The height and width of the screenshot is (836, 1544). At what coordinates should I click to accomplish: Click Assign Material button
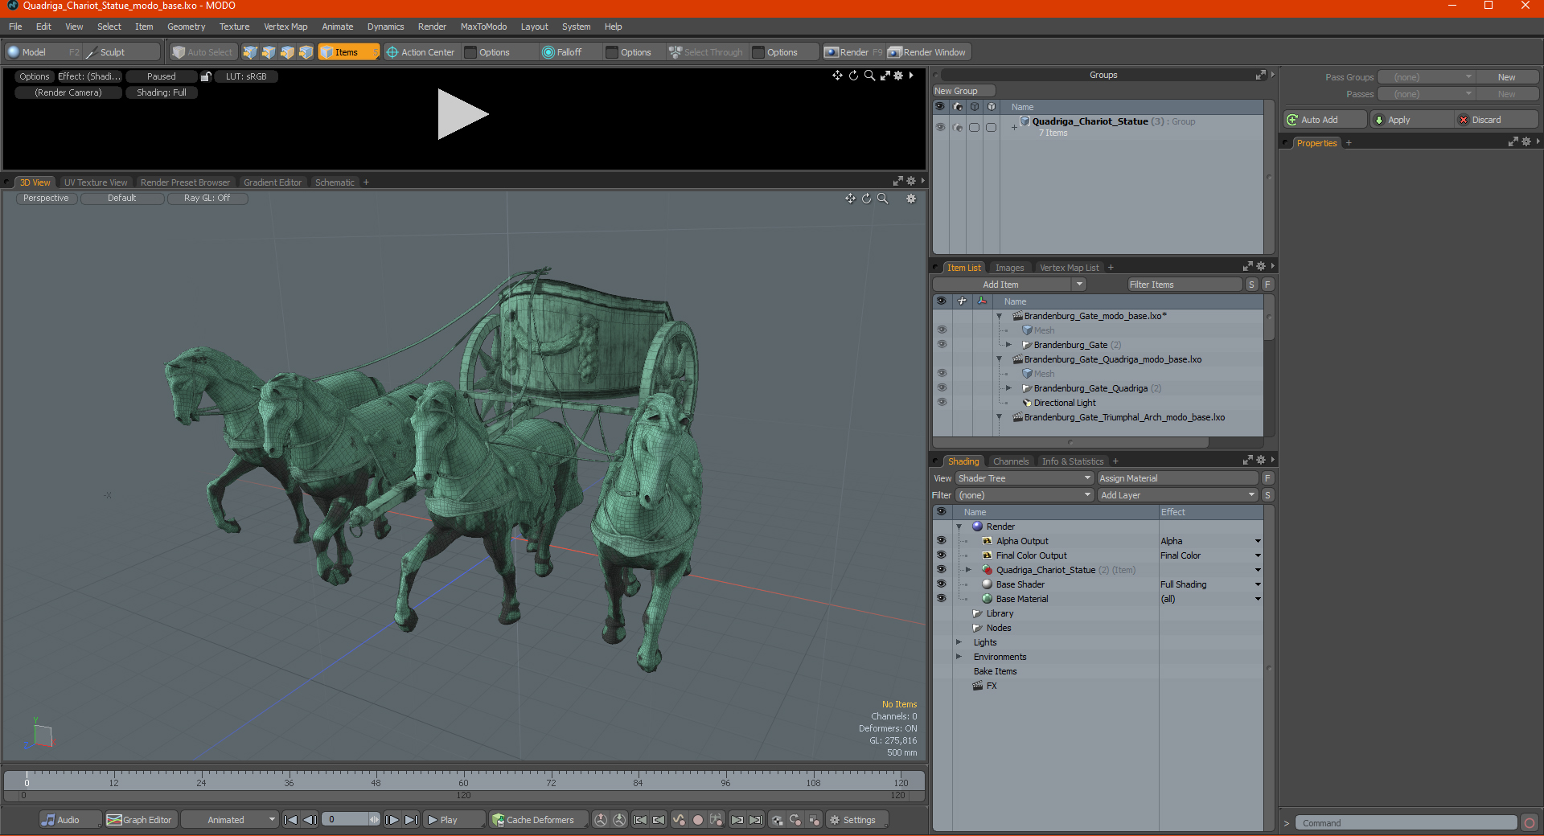[1178, 478]
